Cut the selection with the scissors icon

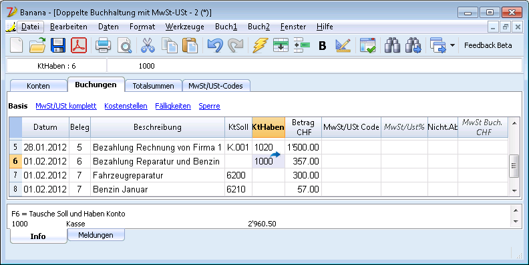click(148, 45)
